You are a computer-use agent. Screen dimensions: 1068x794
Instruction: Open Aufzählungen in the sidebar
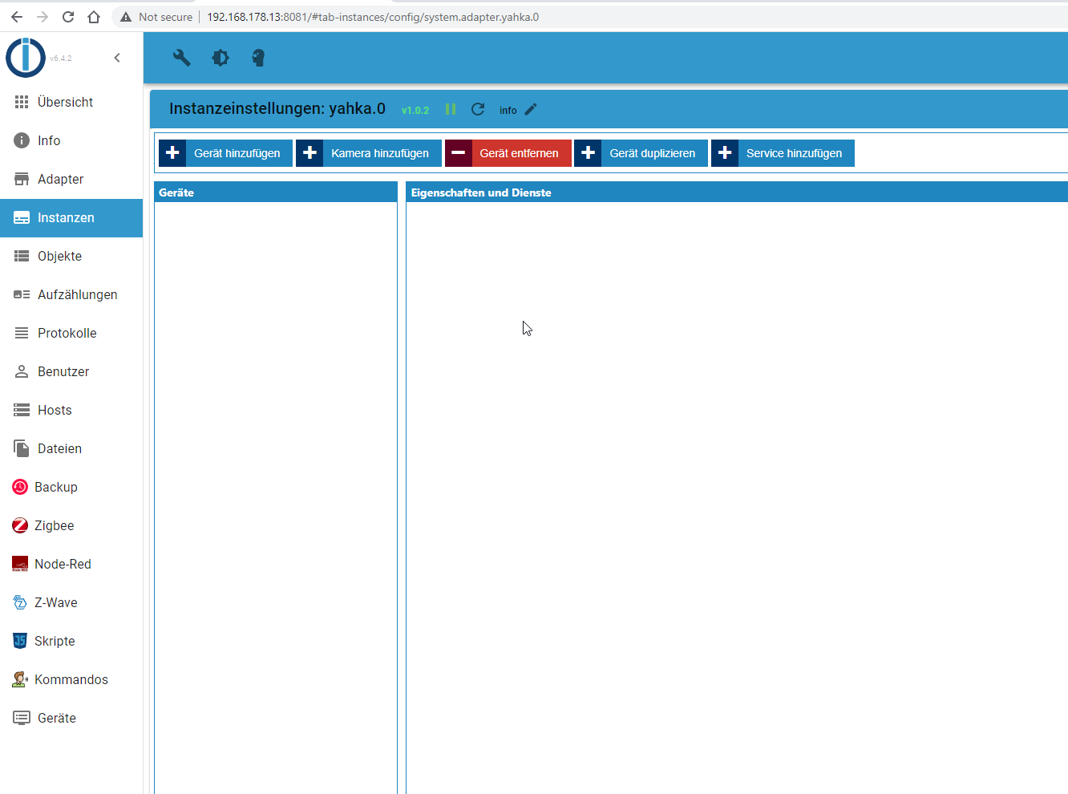point(71,294)
